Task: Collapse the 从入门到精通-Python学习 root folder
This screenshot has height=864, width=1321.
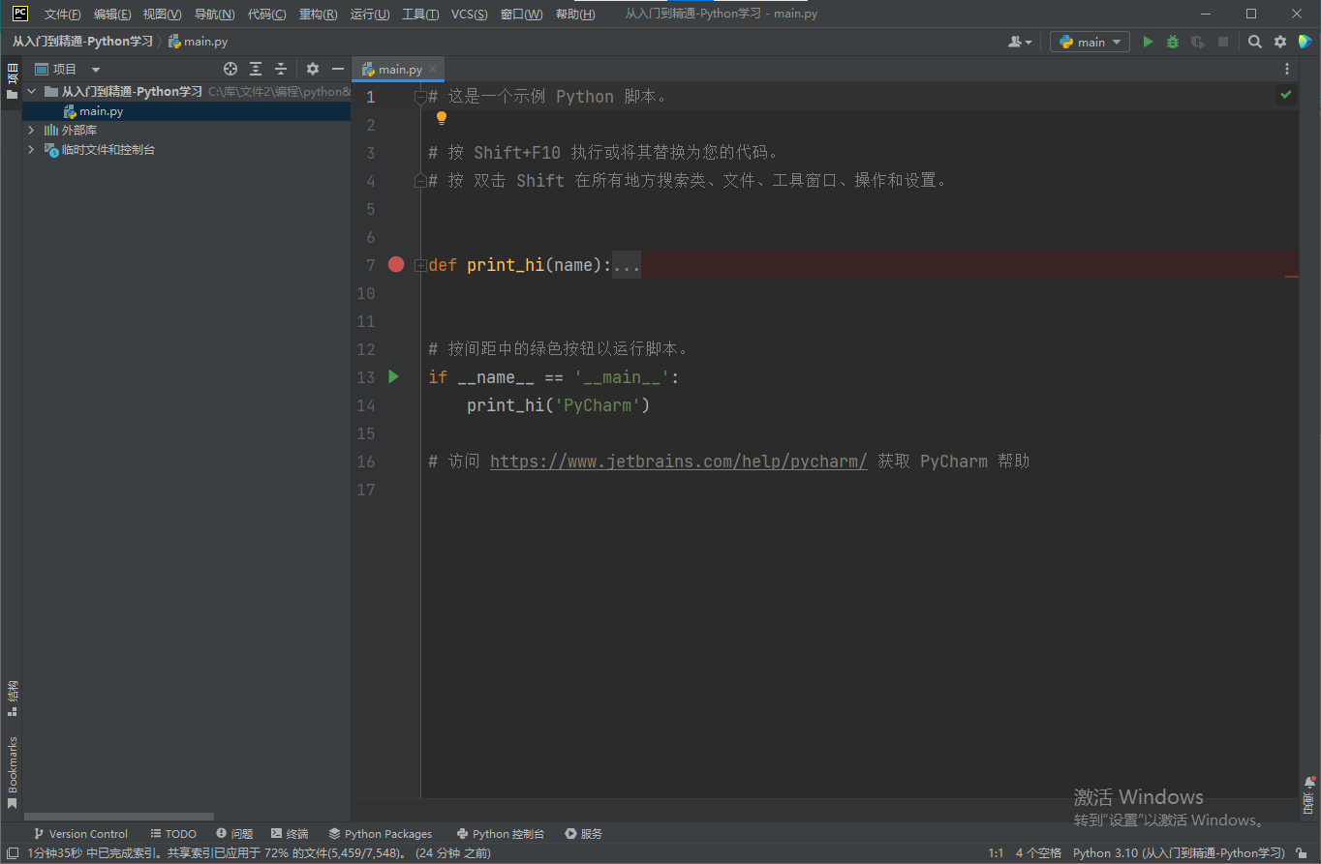Action: click(31, 92)
